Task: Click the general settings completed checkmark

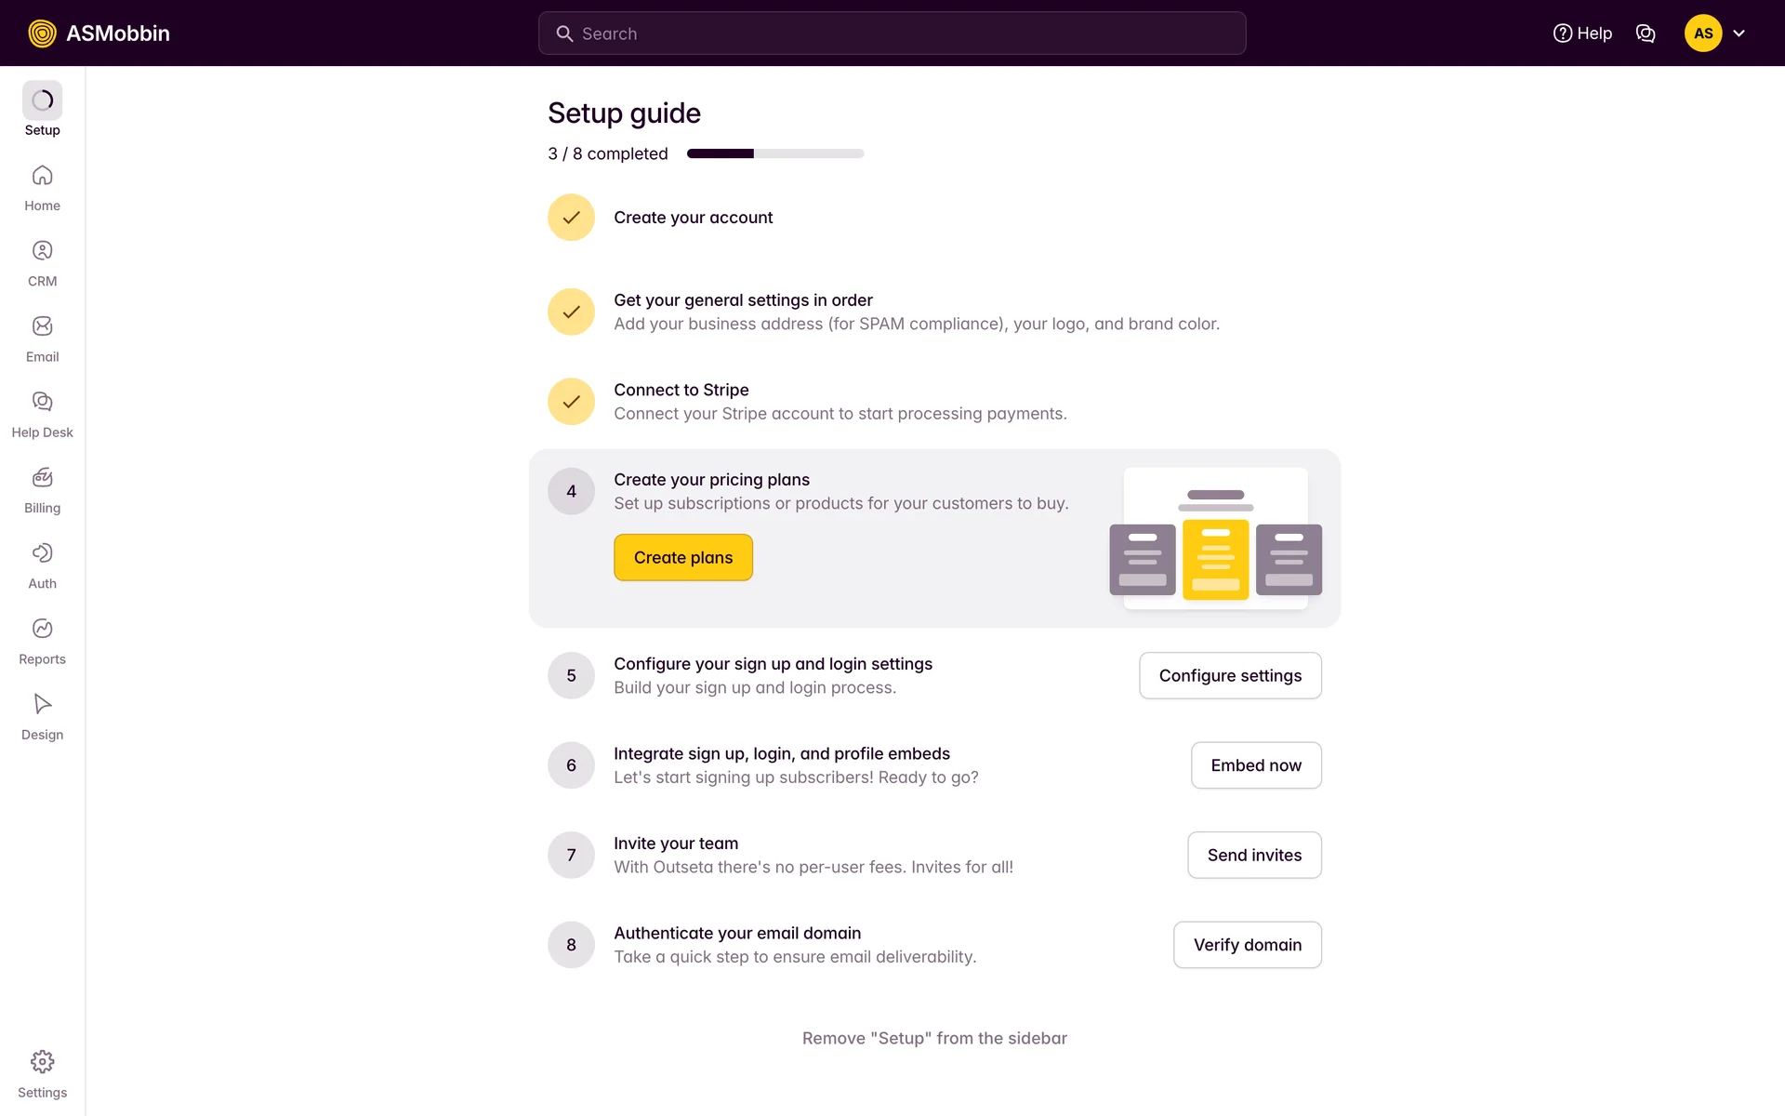Action: tap(571, 312)
